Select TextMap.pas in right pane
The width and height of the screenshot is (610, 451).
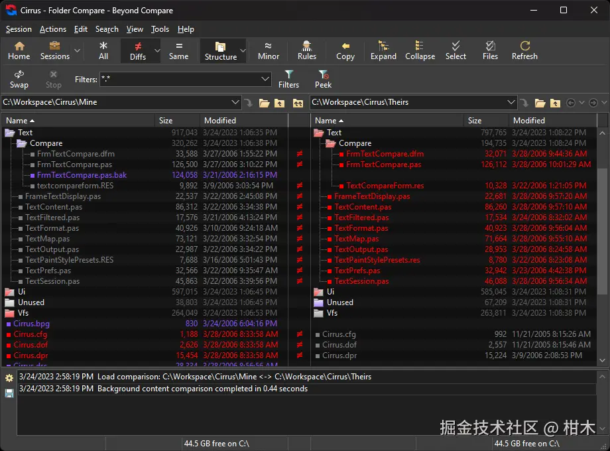(356, 239)
